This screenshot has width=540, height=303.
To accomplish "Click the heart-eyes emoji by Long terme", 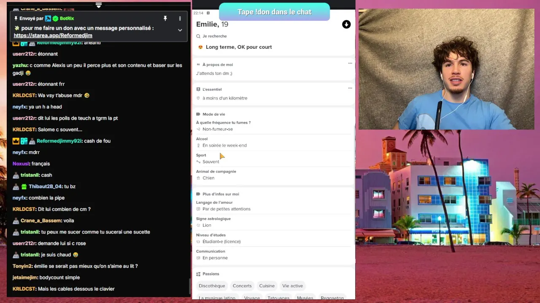I will pyautogui.click(x=200, y=47).
